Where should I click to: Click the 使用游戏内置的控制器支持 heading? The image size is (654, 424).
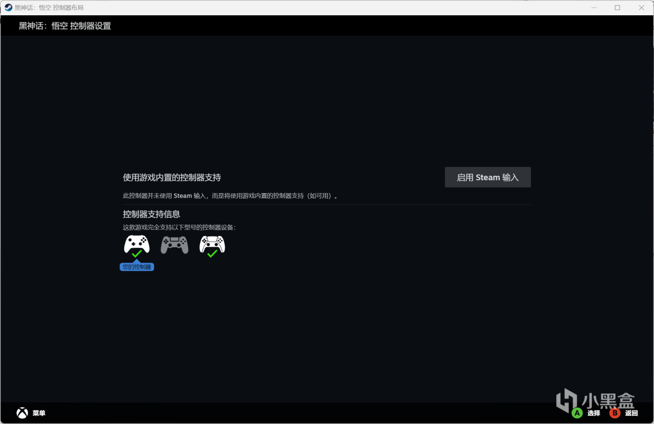pos(172,177)
